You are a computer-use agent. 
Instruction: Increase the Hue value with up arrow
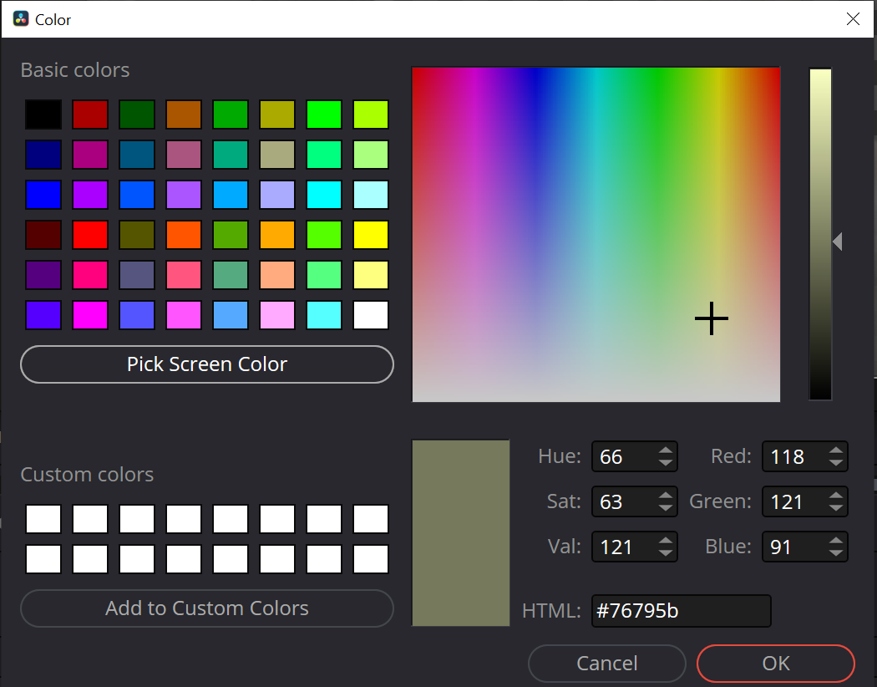coord(665,451)
